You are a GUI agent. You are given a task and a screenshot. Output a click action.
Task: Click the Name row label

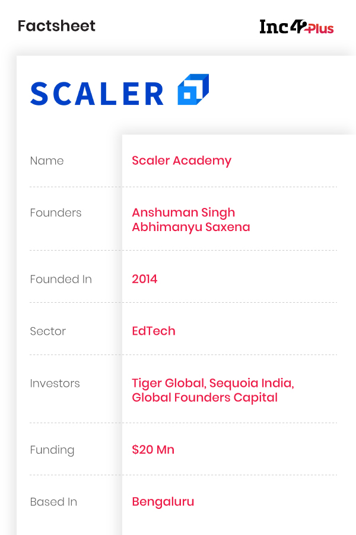[x=47, y=161]
